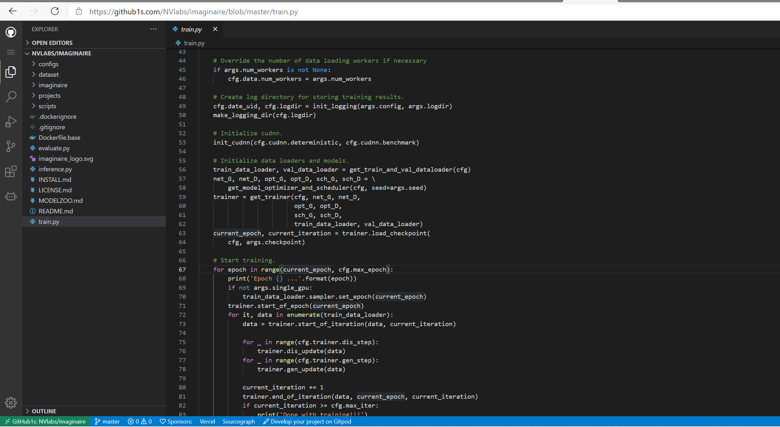Image resolution: width=780 pixels, height=427 pixels.
Task: Click Develop your project on Gitpod
Action: pos(307,421)
